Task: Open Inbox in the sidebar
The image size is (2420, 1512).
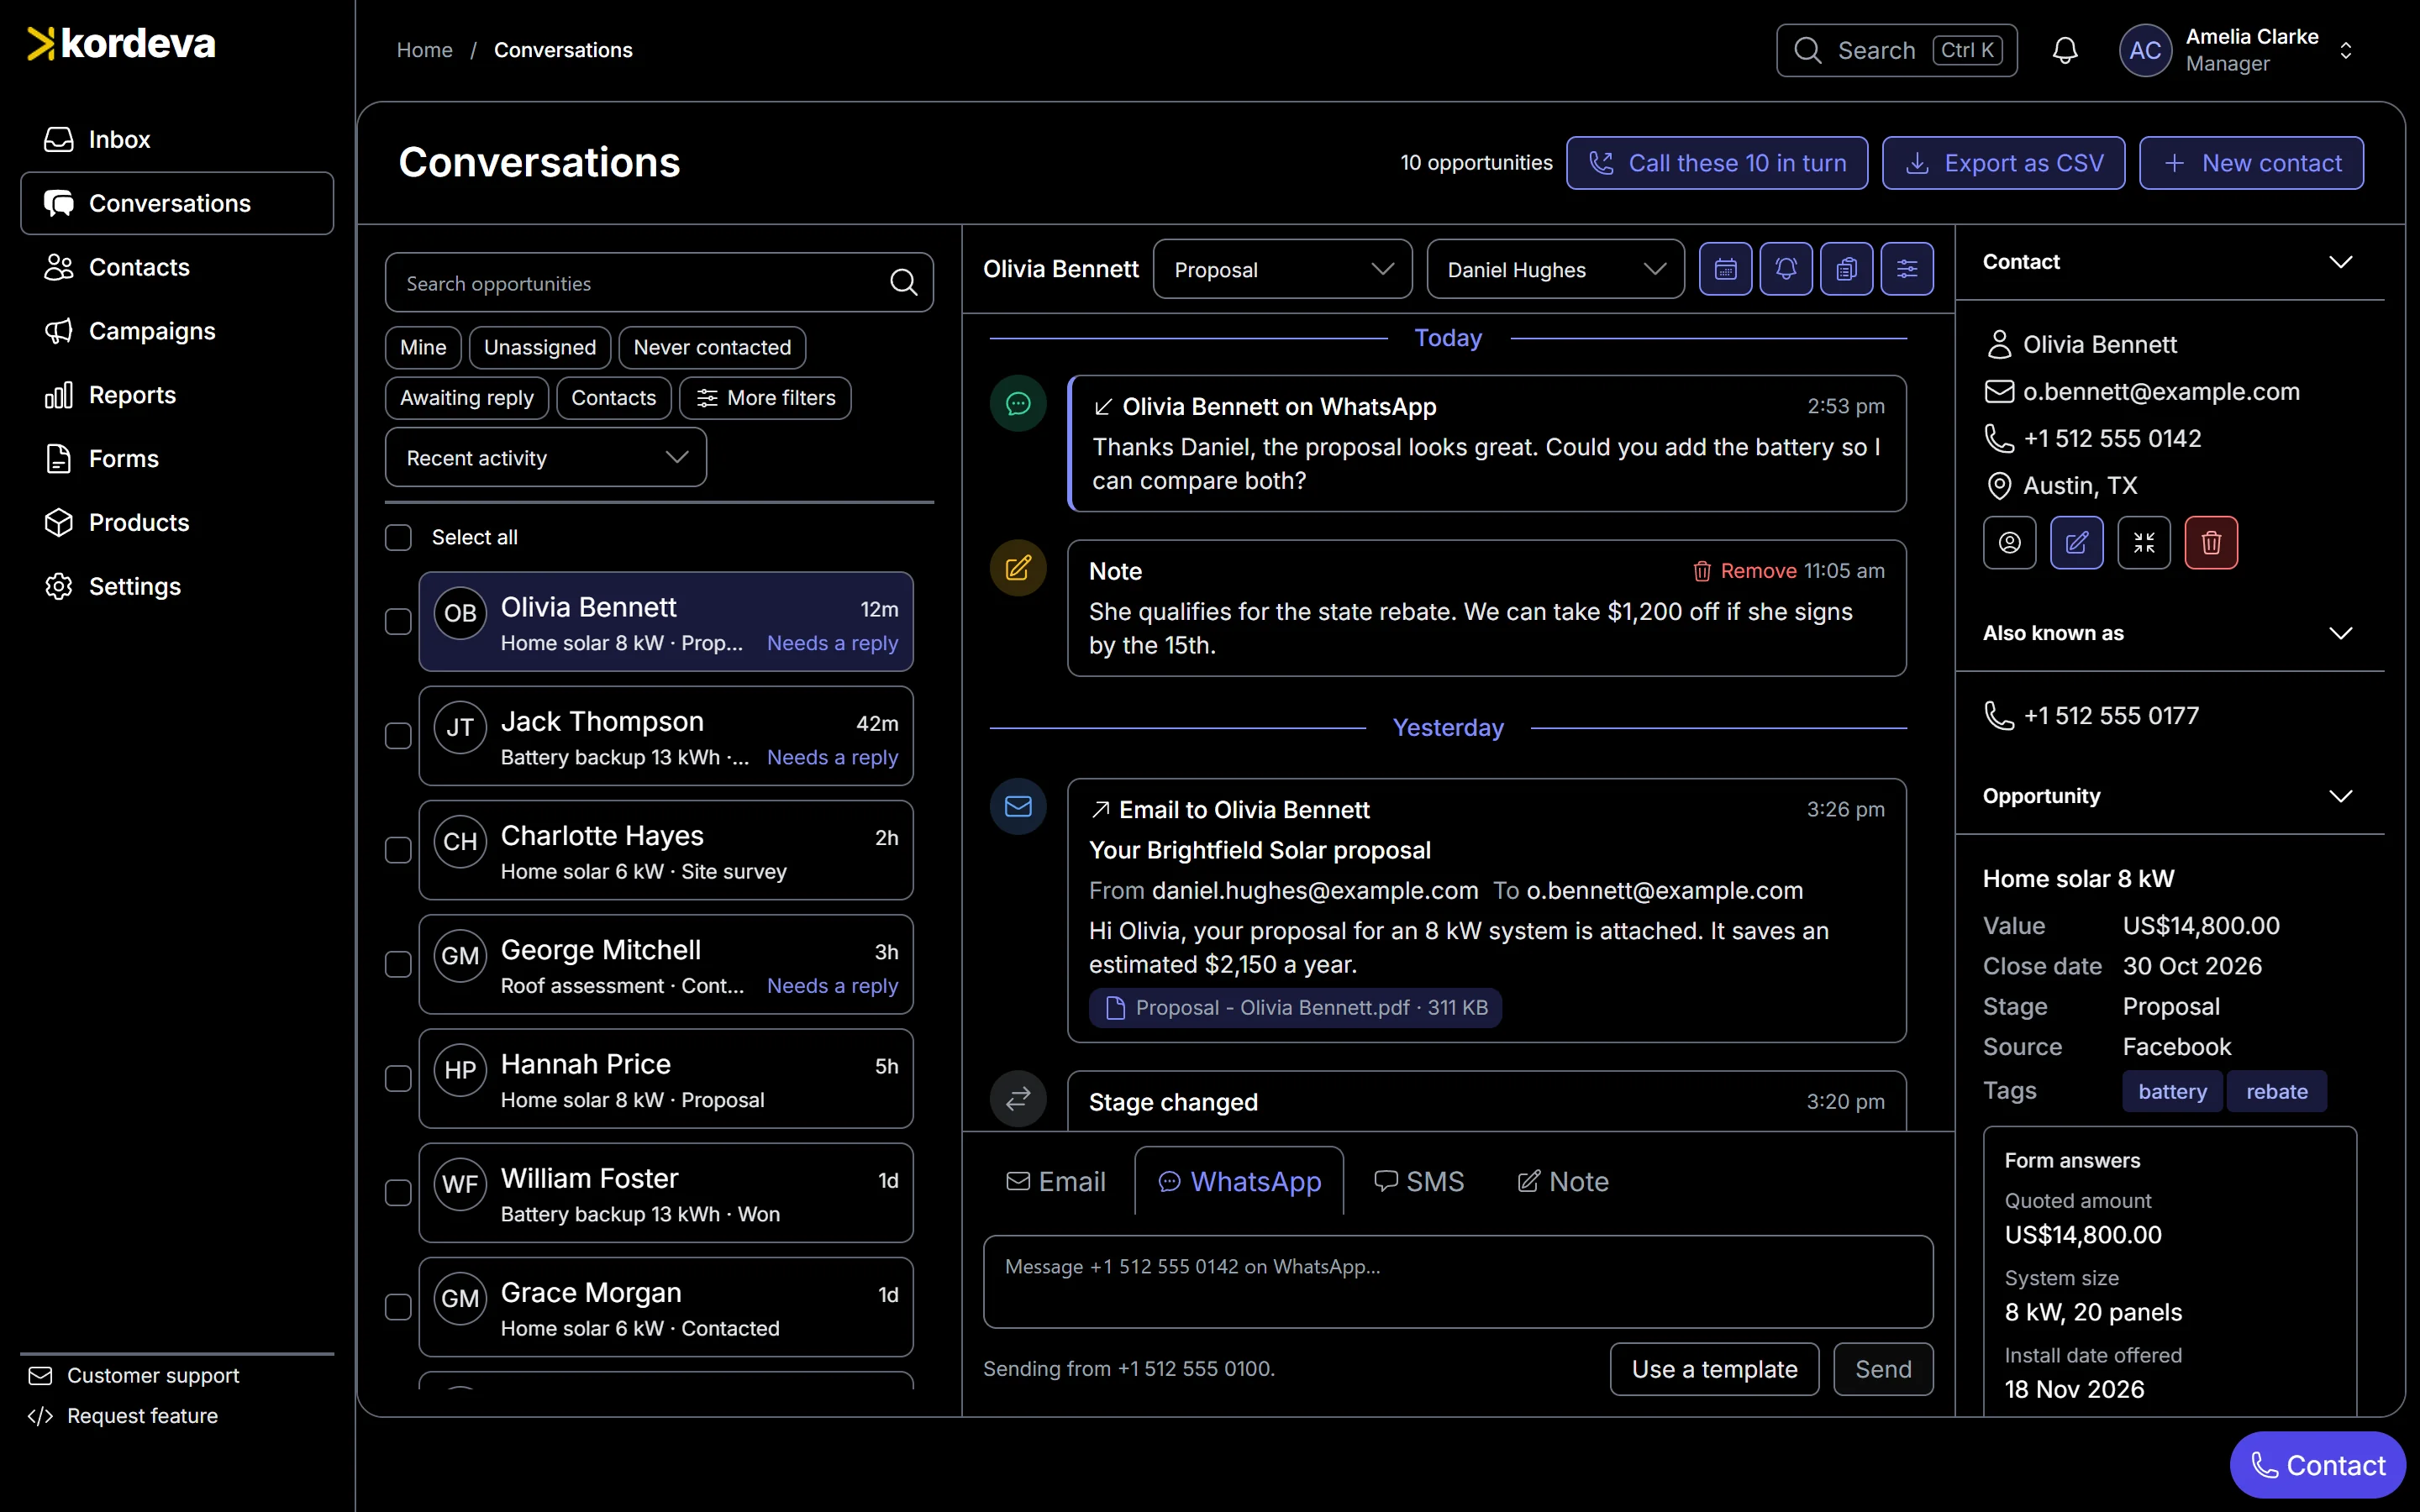Action: [177, 139]
